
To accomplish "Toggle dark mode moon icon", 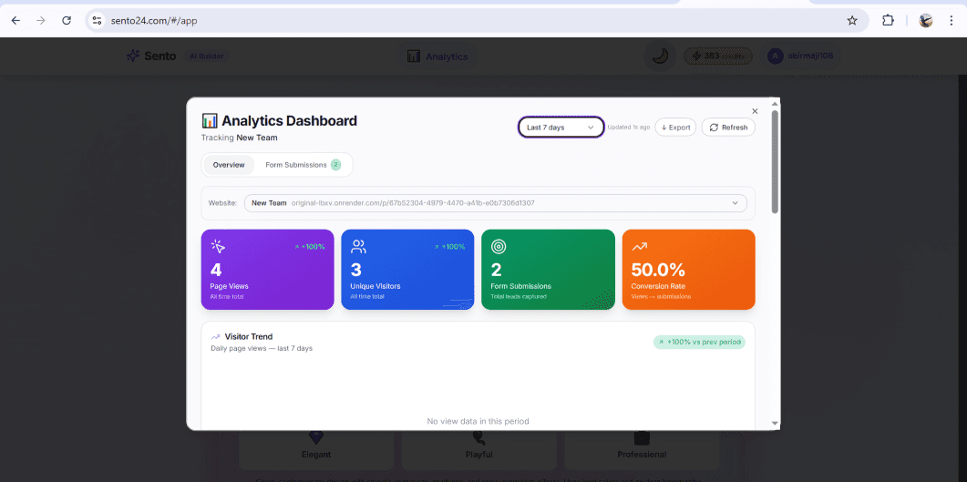I will tap(660, 56).
